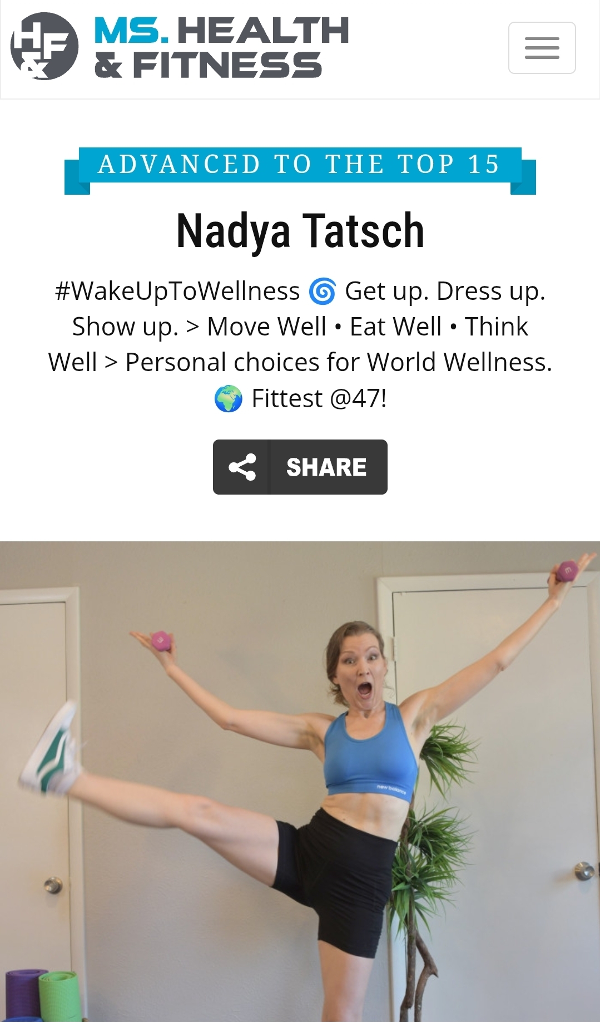Open the hamburger navigation menu
The width and height of the screenshot is (600, 1022).
coord(542,48)
